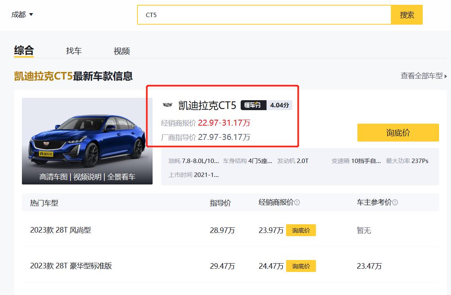Click the 凯迪拉克CT5 model title link
This screenshot has width=451, height=295.
point(207,105)
